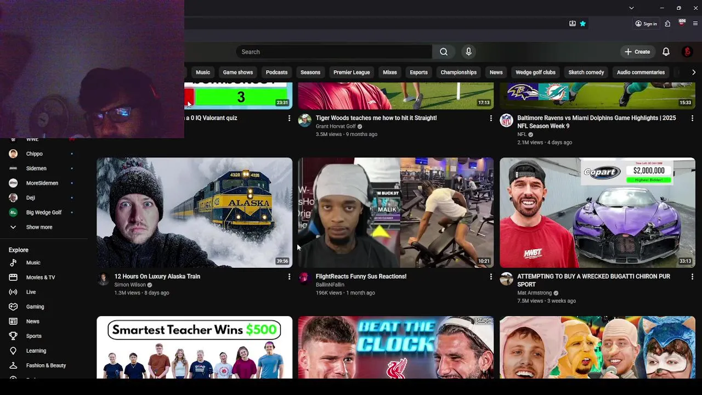702x395 pixels.
Task: Play the Alaska train thumbnail
Action: (195, 213)
